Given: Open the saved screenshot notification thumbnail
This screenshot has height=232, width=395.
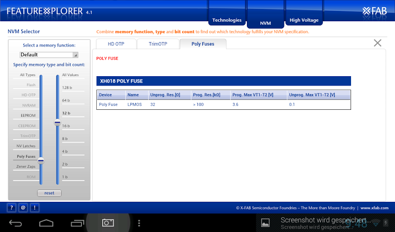Looking at the screenshot, I should pyautogui.click(x=265, y=223).
